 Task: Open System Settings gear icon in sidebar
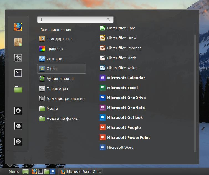[18, 58]
